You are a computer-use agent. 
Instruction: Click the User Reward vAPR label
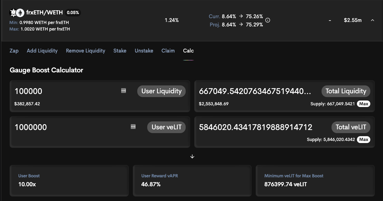160,176
